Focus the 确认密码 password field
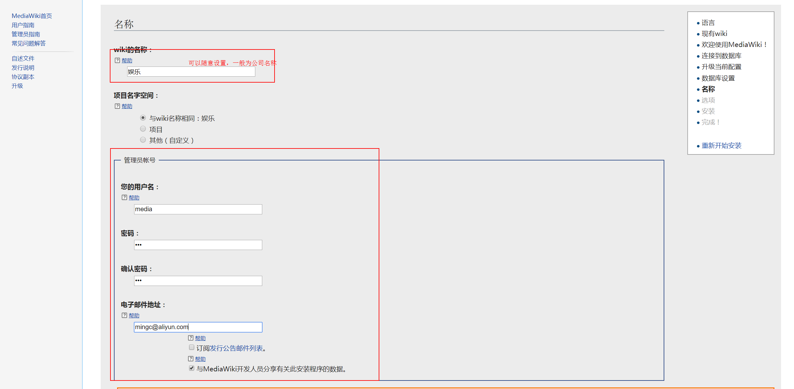 pyautogui.click(x=198, y=281)
